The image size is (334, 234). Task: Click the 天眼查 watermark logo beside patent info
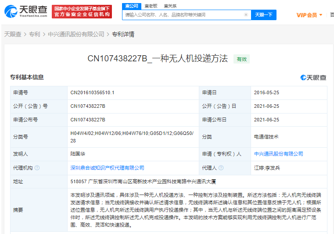click(x=313, y=78)
